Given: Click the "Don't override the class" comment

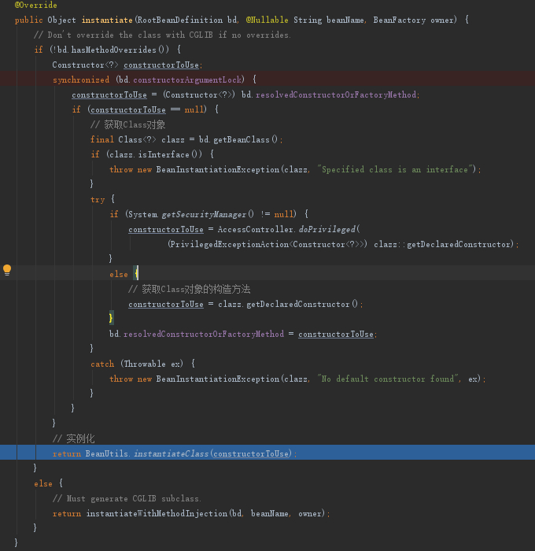Looking at the screenshot, I should tap(162, 35).
